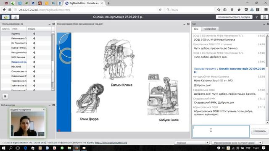The height and width of the screenshot is (151, 269).
Task: Sort users by 'Статус' column header
Action: [6, 29]
